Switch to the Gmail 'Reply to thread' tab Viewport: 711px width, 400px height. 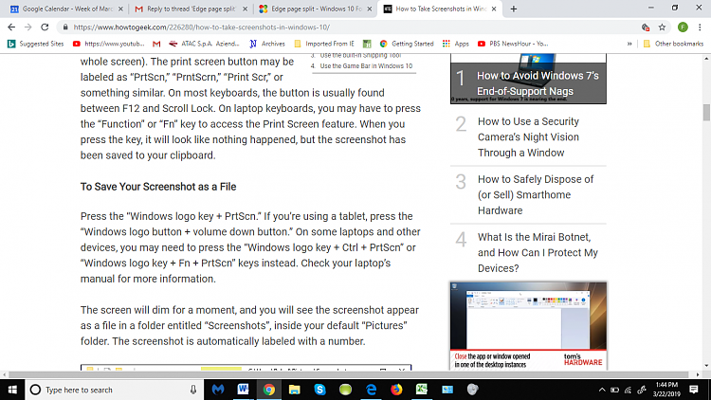(x=186, y=9)
